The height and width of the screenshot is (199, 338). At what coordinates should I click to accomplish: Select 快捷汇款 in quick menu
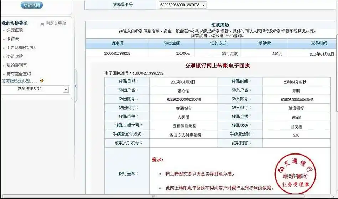(15, 30)
